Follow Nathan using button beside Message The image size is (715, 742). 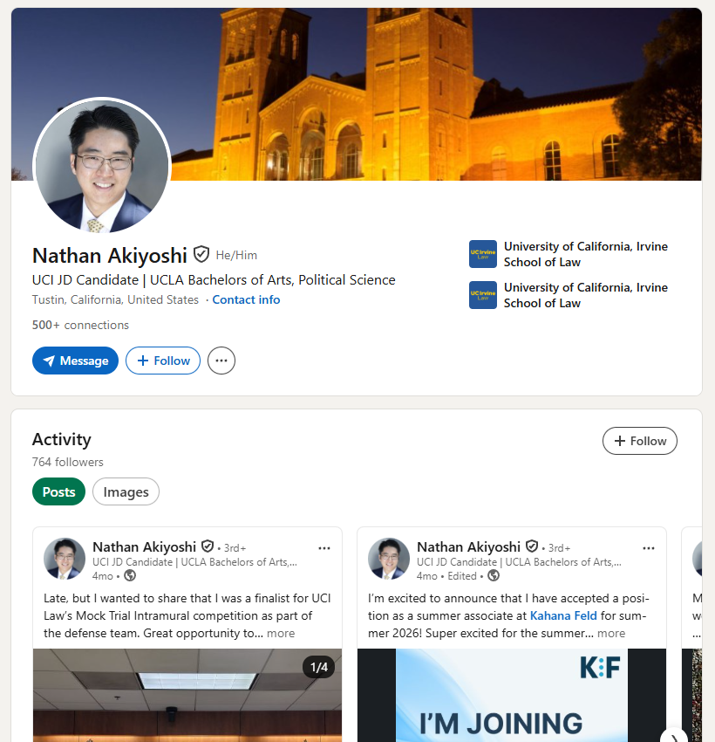[x=163, y=361]
